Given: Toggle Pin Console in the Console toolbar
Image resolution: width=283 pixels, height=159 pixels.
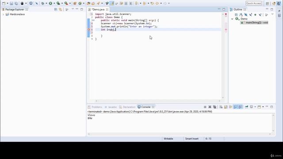Looking at the screenshot, I should tap(247, 107).
